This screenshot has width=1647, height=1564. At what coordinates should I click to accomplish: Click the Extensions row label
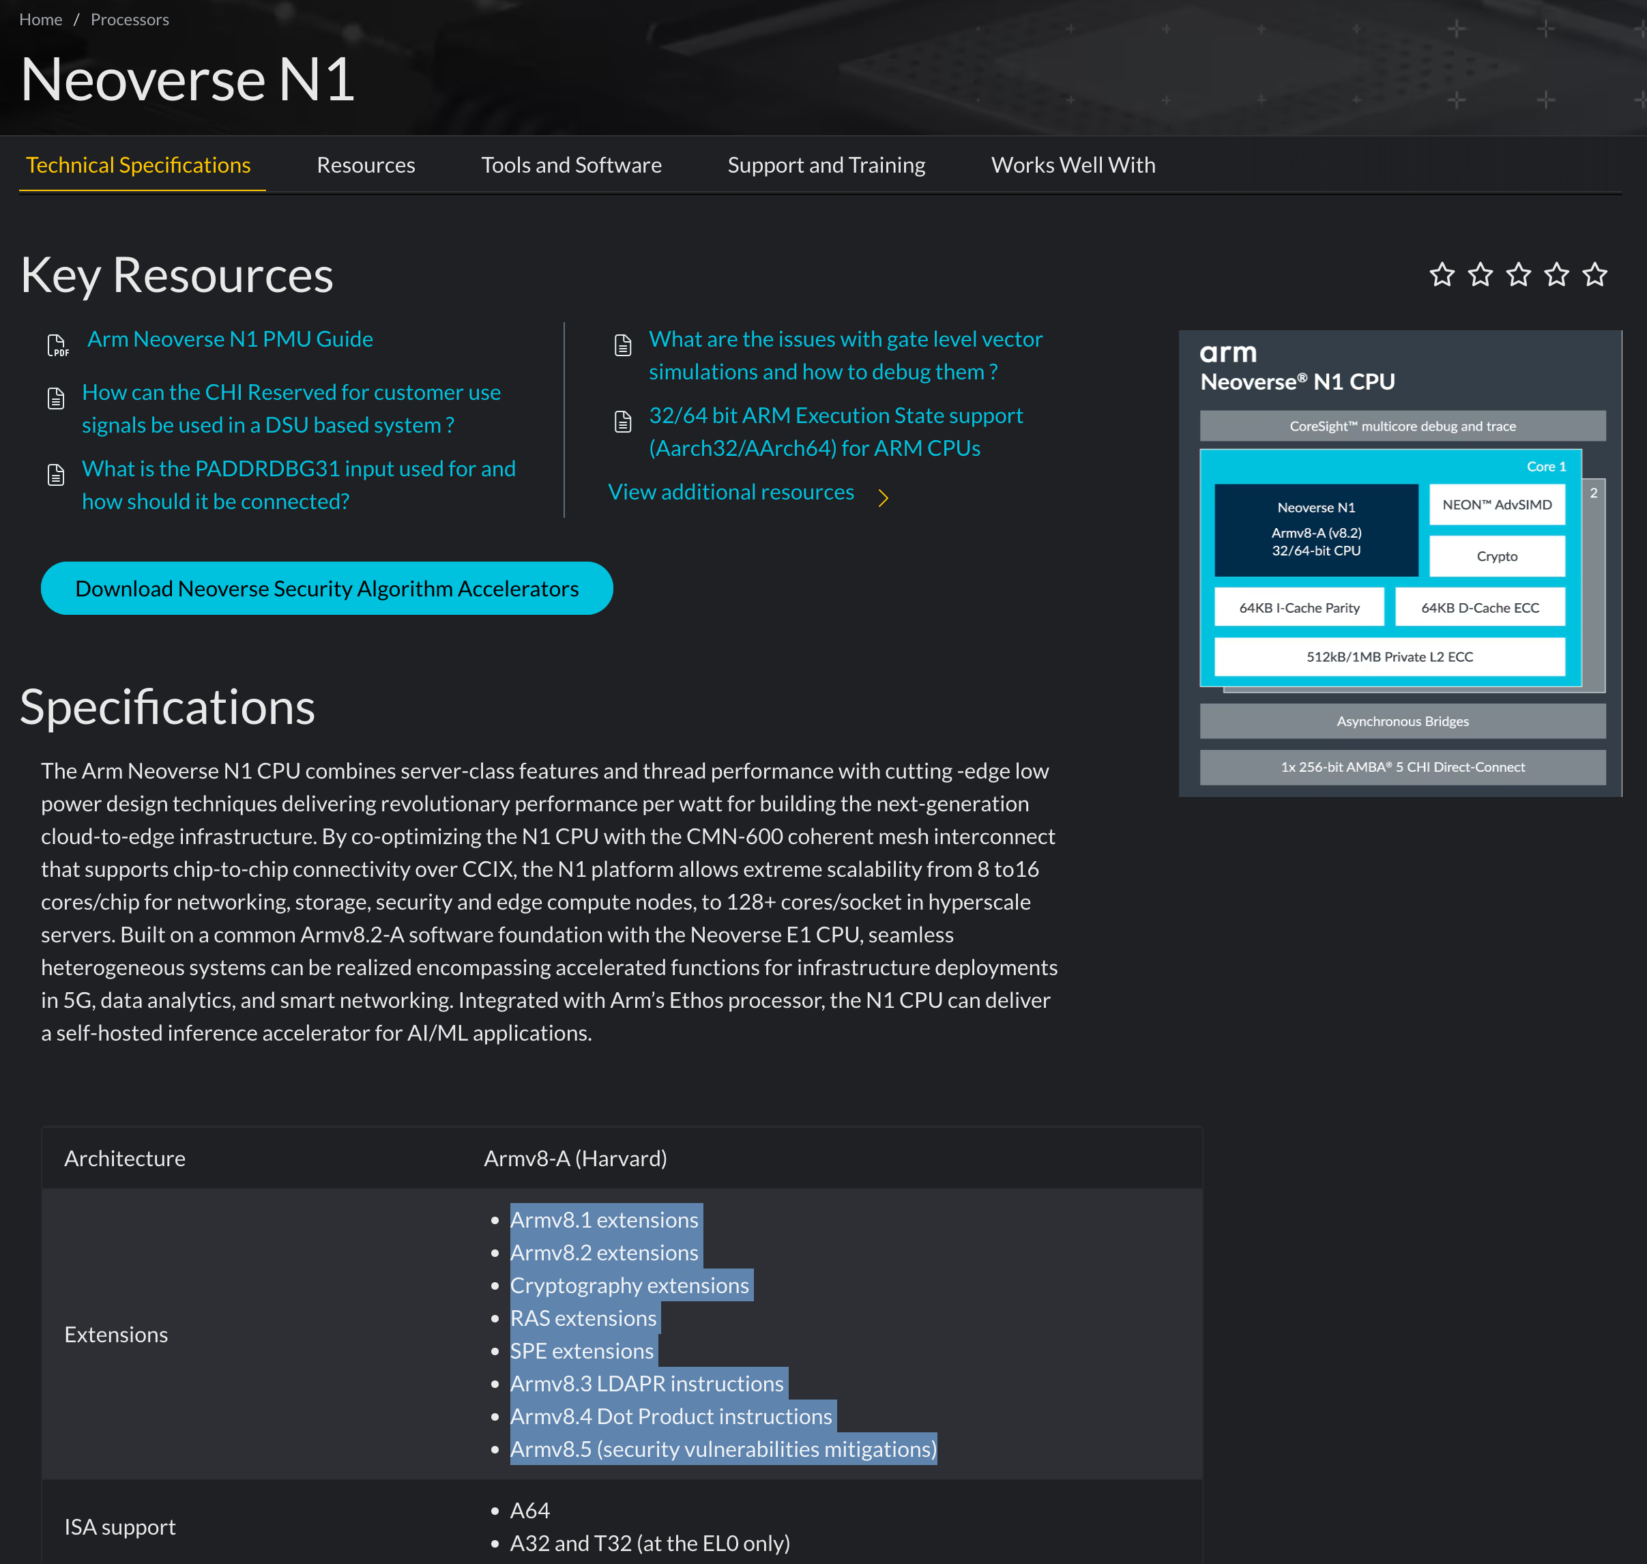coord(117,1335)
